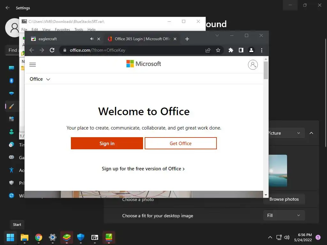Open Gaming icon in Settings sidebar

(x=11, y=157)
